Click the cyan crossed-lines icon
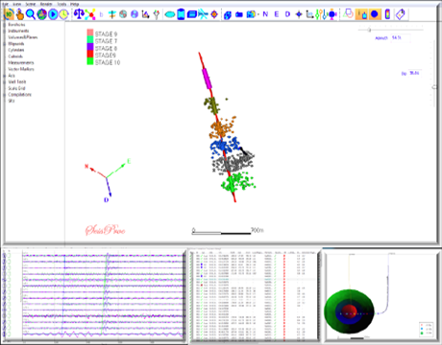 [203, 14]
